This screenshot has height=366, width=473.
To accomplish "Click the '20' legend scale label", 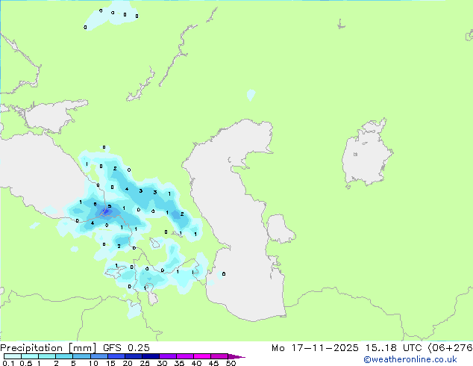I will point(128,363).
